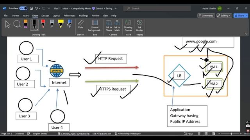Choose the Select arrow drawing tool
This screenshot has height=140, width=250.
(7, 24)
